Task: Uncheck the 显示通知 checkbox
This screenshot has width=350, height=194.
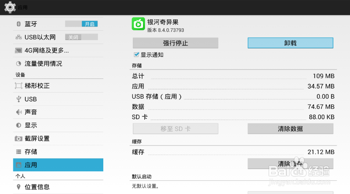Action: [x=137, y=55]
